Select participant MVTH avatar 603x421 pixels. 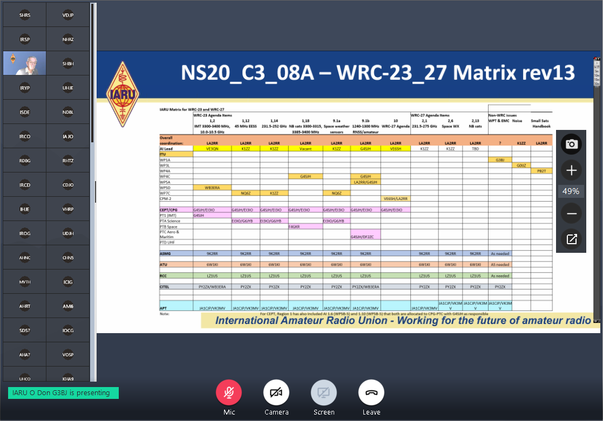(x=25, y=281)
